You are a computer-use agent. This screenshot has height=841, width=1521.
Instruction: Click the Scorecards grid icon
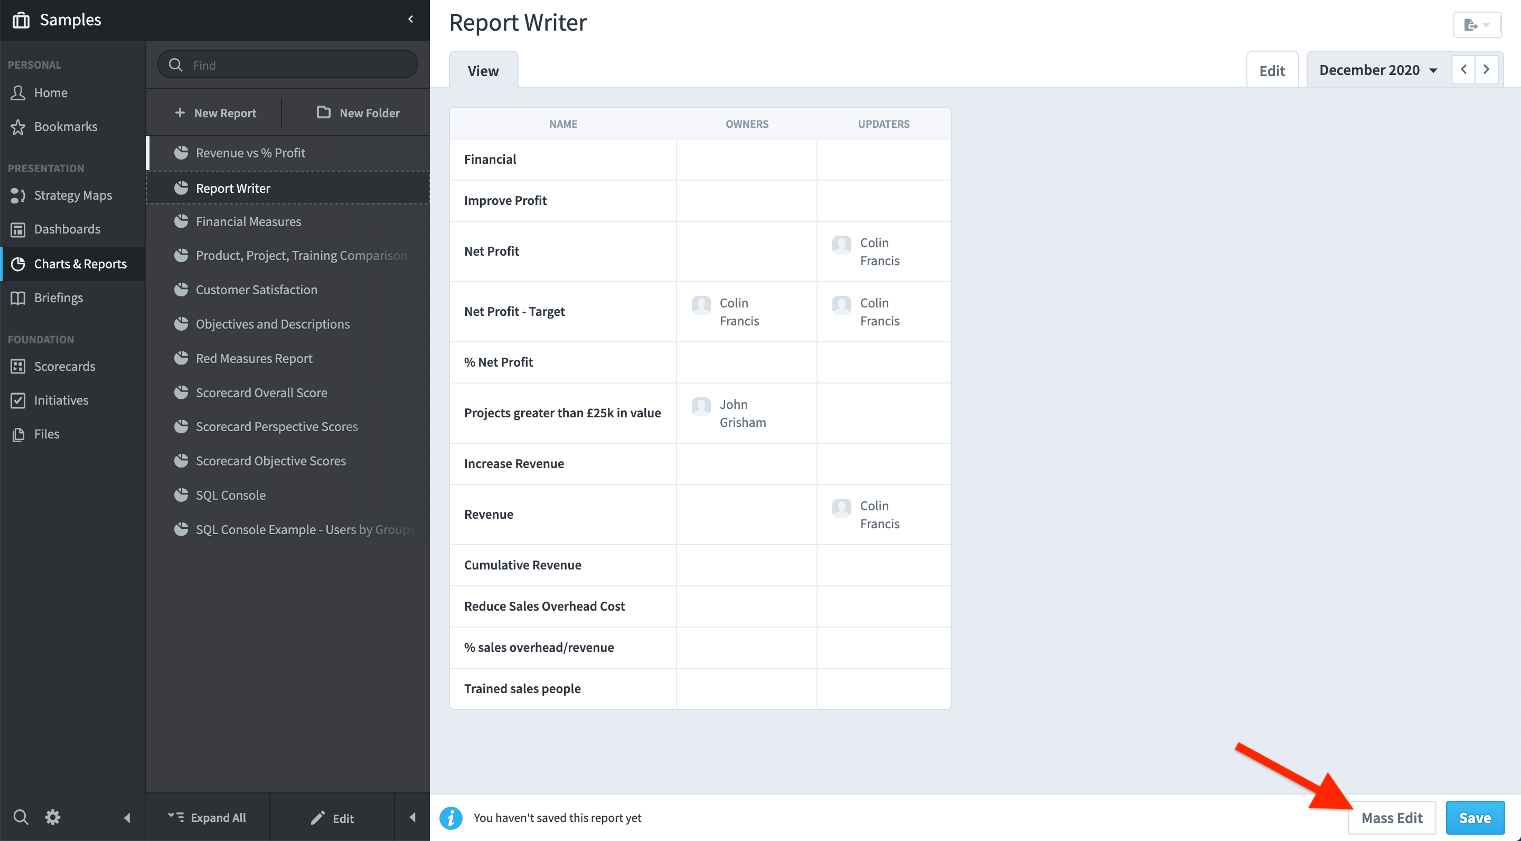[18, 366]
